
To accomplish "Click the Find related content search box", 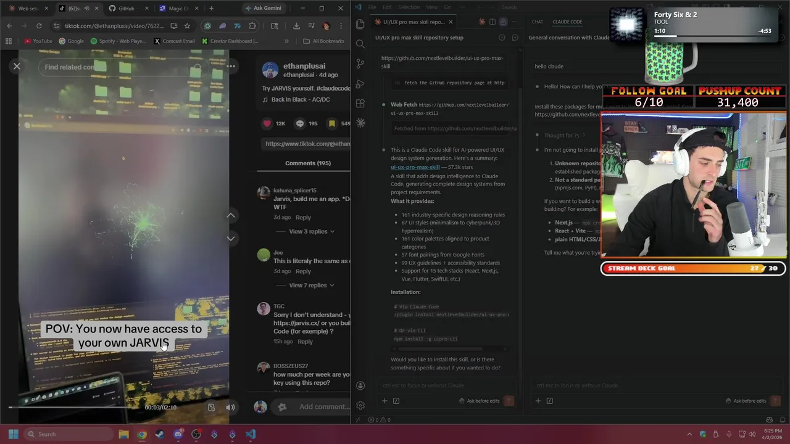I will click(x=123, y=67).
